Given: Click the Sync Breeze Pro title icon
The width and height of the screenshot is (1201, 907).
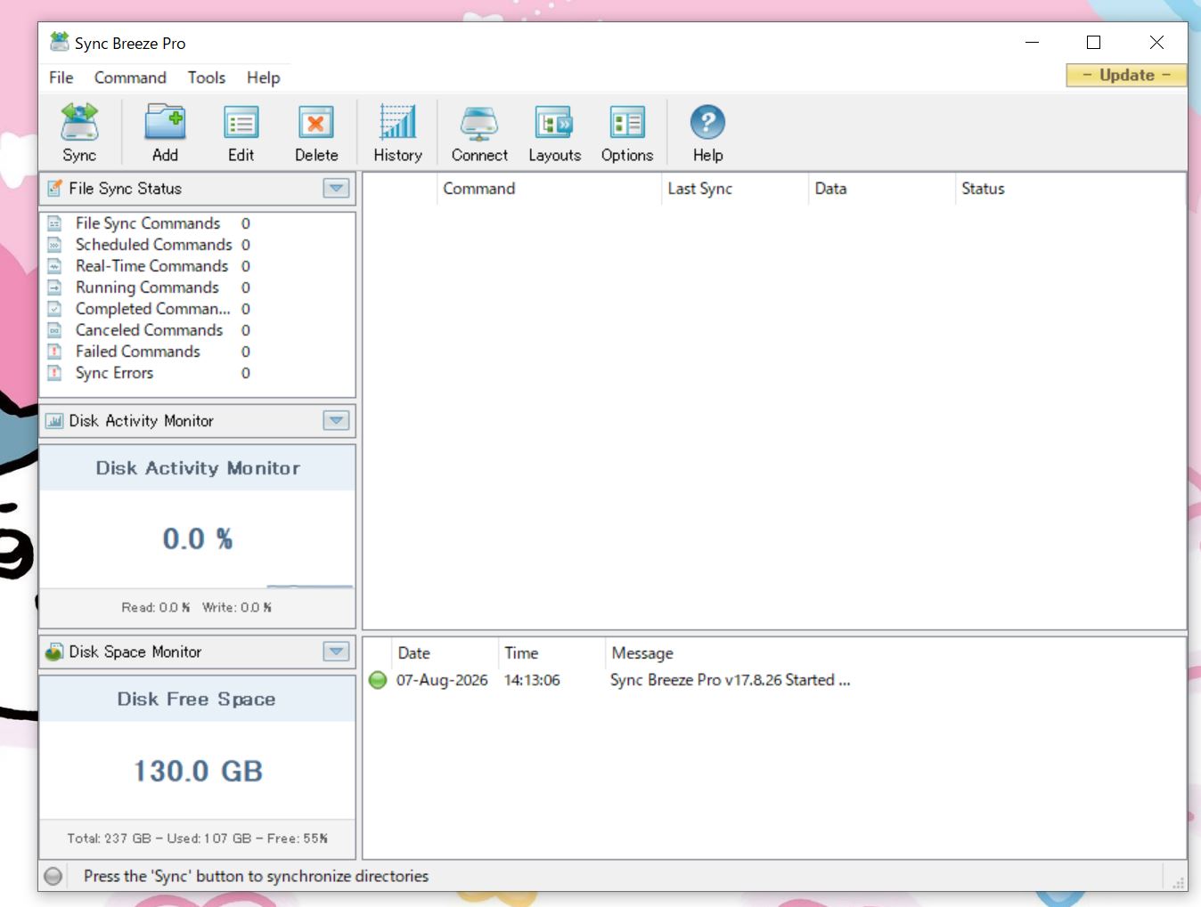Looking at the screenshot, I should (60, 42).
